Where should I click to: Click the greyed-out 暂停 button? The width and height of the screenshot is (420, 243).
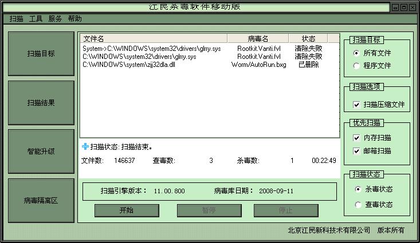coord(209,210)
